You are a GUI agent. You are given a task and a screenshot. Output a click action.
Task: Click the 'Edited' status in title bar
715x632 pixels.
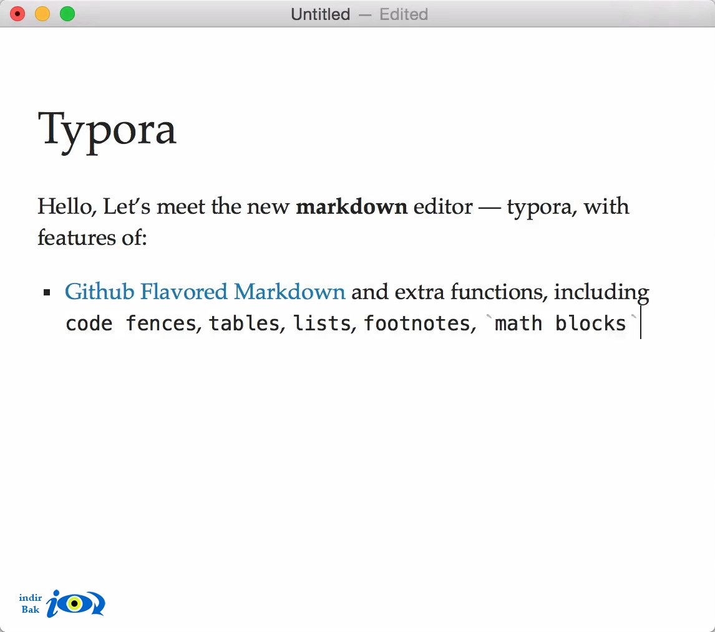[x=404, y=14]
